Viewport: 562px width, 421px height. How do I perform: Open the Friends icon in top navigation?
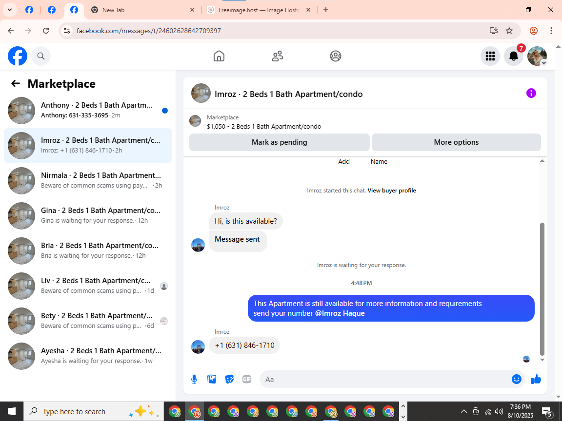(278, 56)
